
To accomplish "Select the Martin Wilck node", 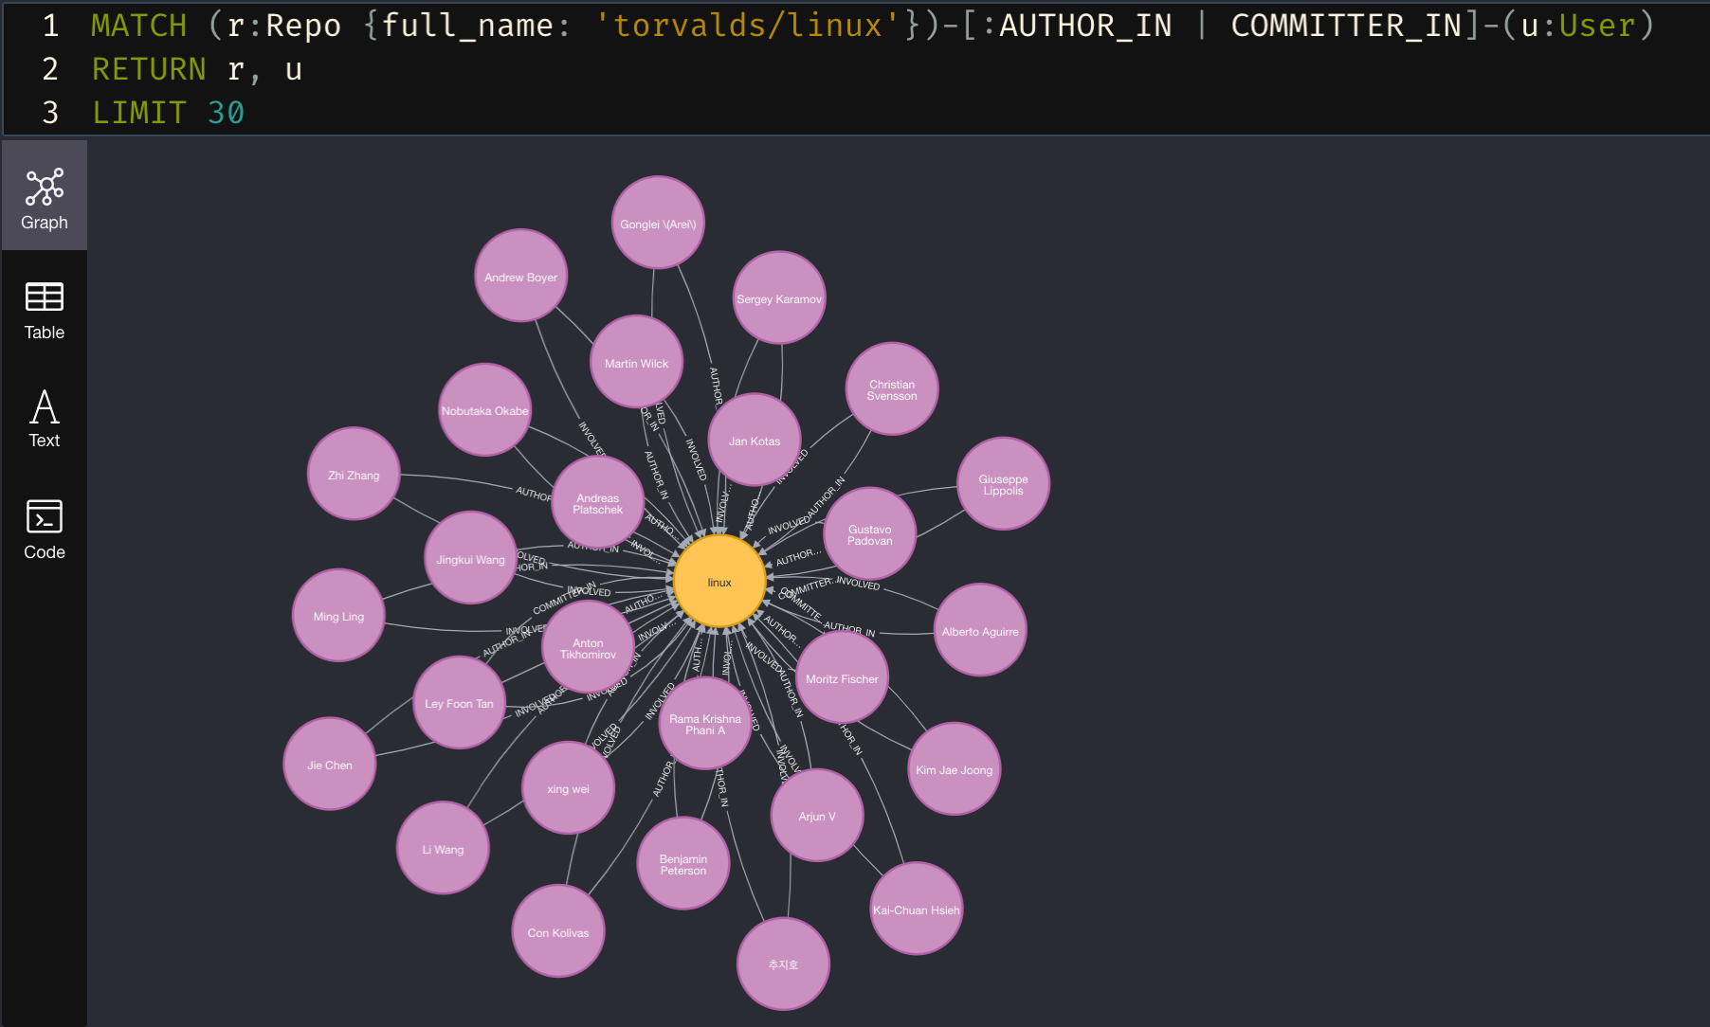I will pos(636,362).
